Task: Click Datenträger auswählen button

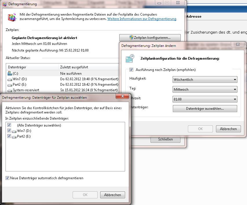Action: point(205,109)
